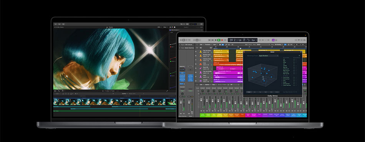Expand the Track Modern Machines disclosure triangle

coord(179,48)
